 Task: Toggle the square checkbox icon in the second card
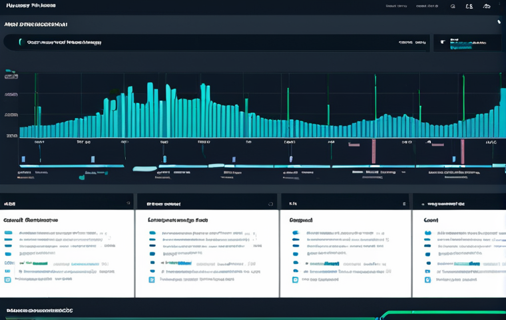[x=152, y=279]
